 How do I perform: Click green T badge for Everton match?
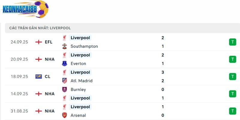pos(232,59)
